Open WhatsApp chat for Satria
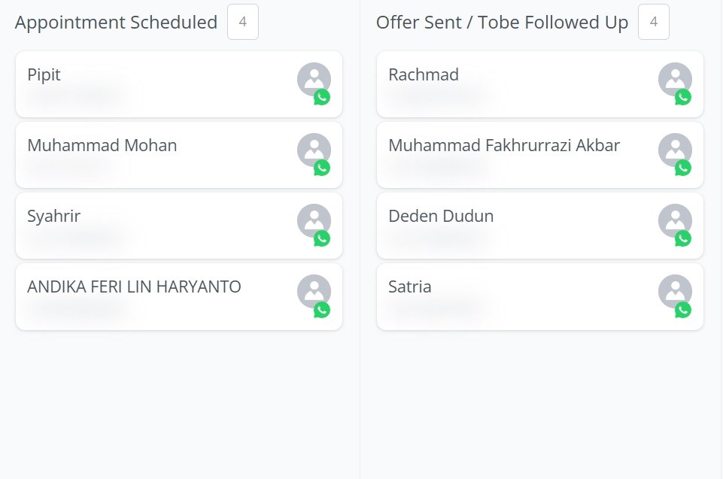The height and width of the screenshot is (479, 723). [683, 310]
